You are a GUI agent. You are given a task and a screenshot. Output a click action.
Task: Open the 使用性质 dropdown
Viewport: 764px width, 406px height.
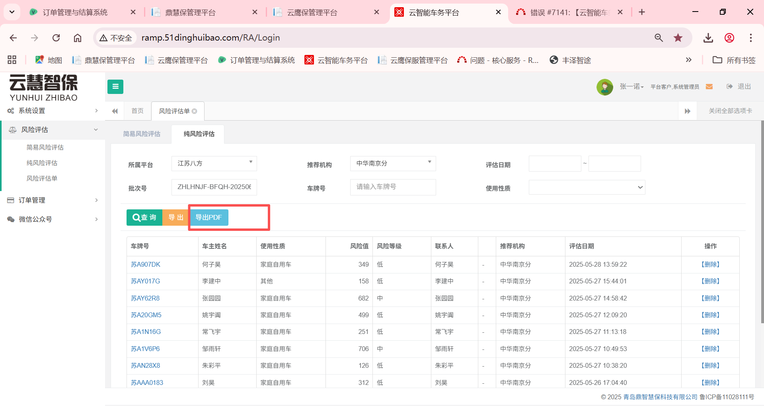point(587,187)
